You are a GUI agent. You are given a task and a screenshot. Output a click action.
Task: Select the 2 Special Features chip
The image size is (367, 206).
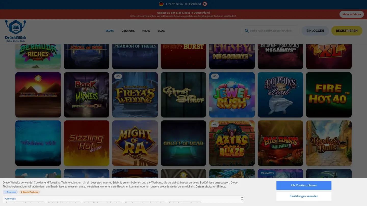tap(30, 192)
